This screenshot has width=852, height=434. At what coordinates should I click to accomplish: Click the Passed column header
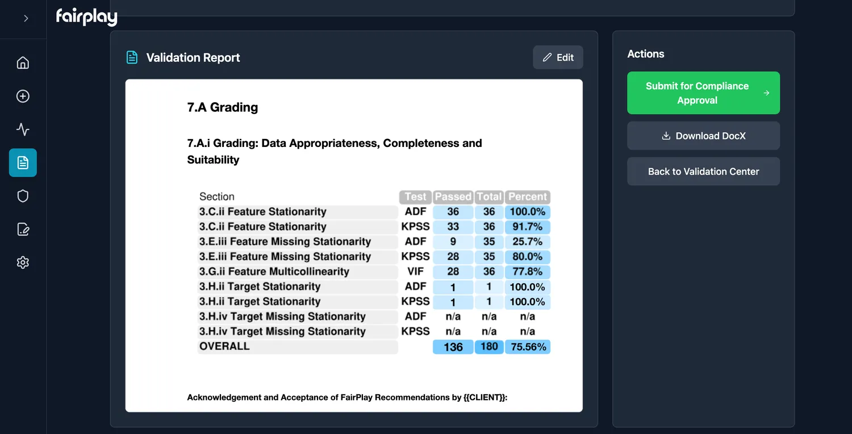(453, 197)
